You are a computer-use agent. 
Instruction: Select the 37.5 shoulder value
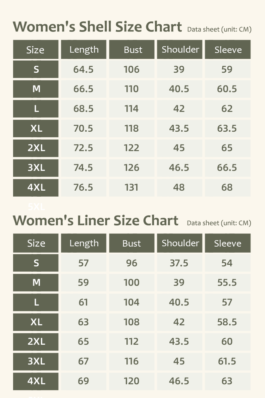pos(179,263)
